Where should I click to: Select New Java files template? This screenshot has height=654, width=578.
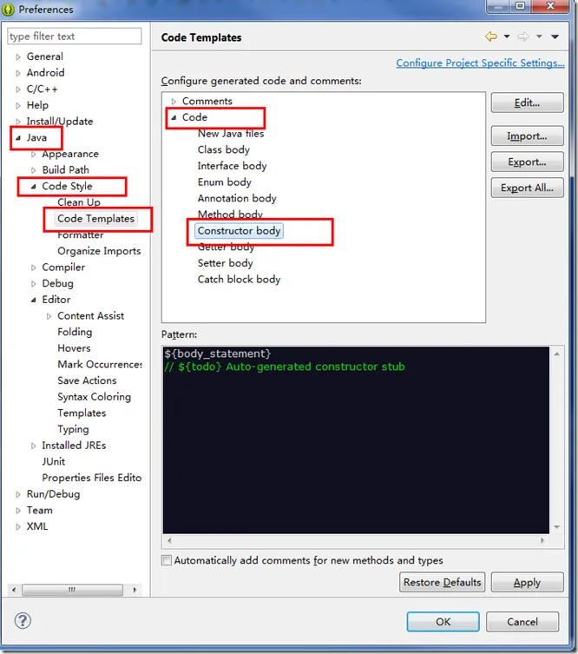click(x=231, y=134)
